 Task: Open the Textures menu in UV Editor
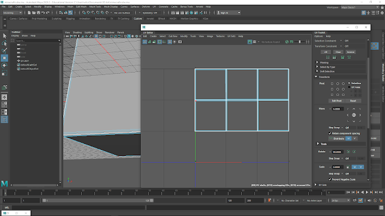(220, 36)
